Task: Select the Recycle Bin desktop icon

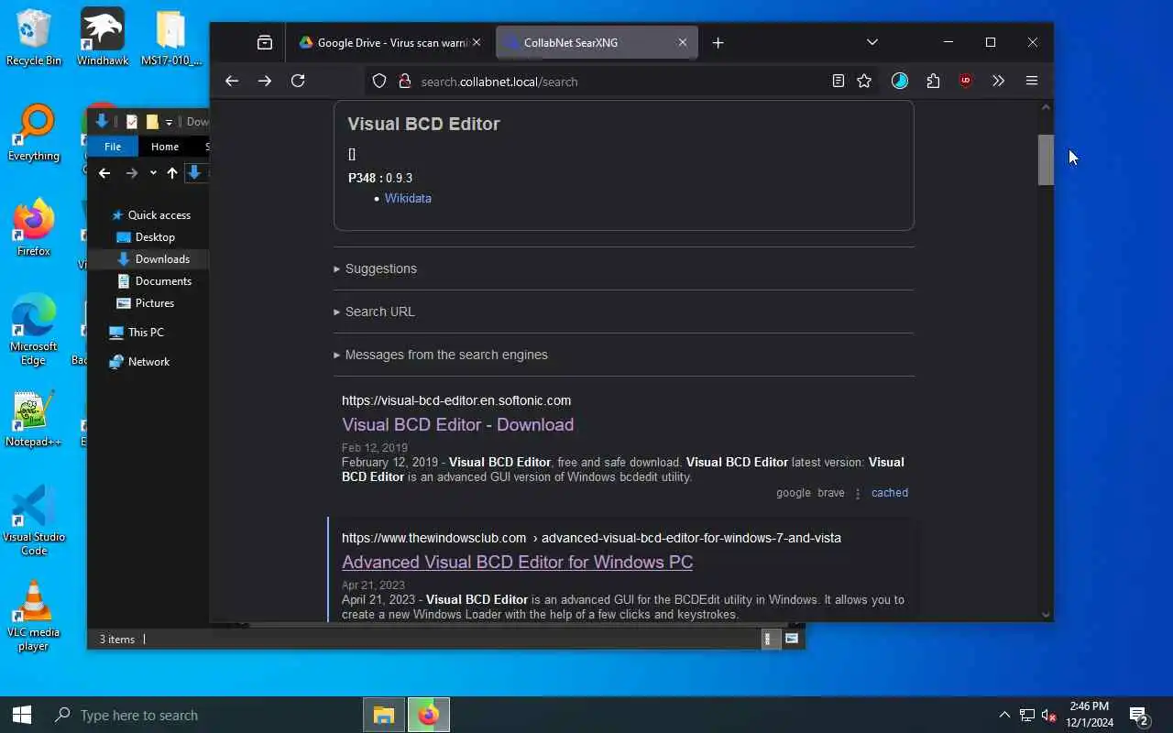Action: (34, 38)
